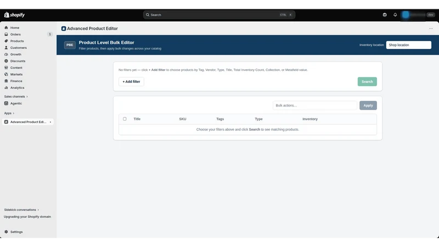
Task: Click the SKU column header
Action: 183,119
